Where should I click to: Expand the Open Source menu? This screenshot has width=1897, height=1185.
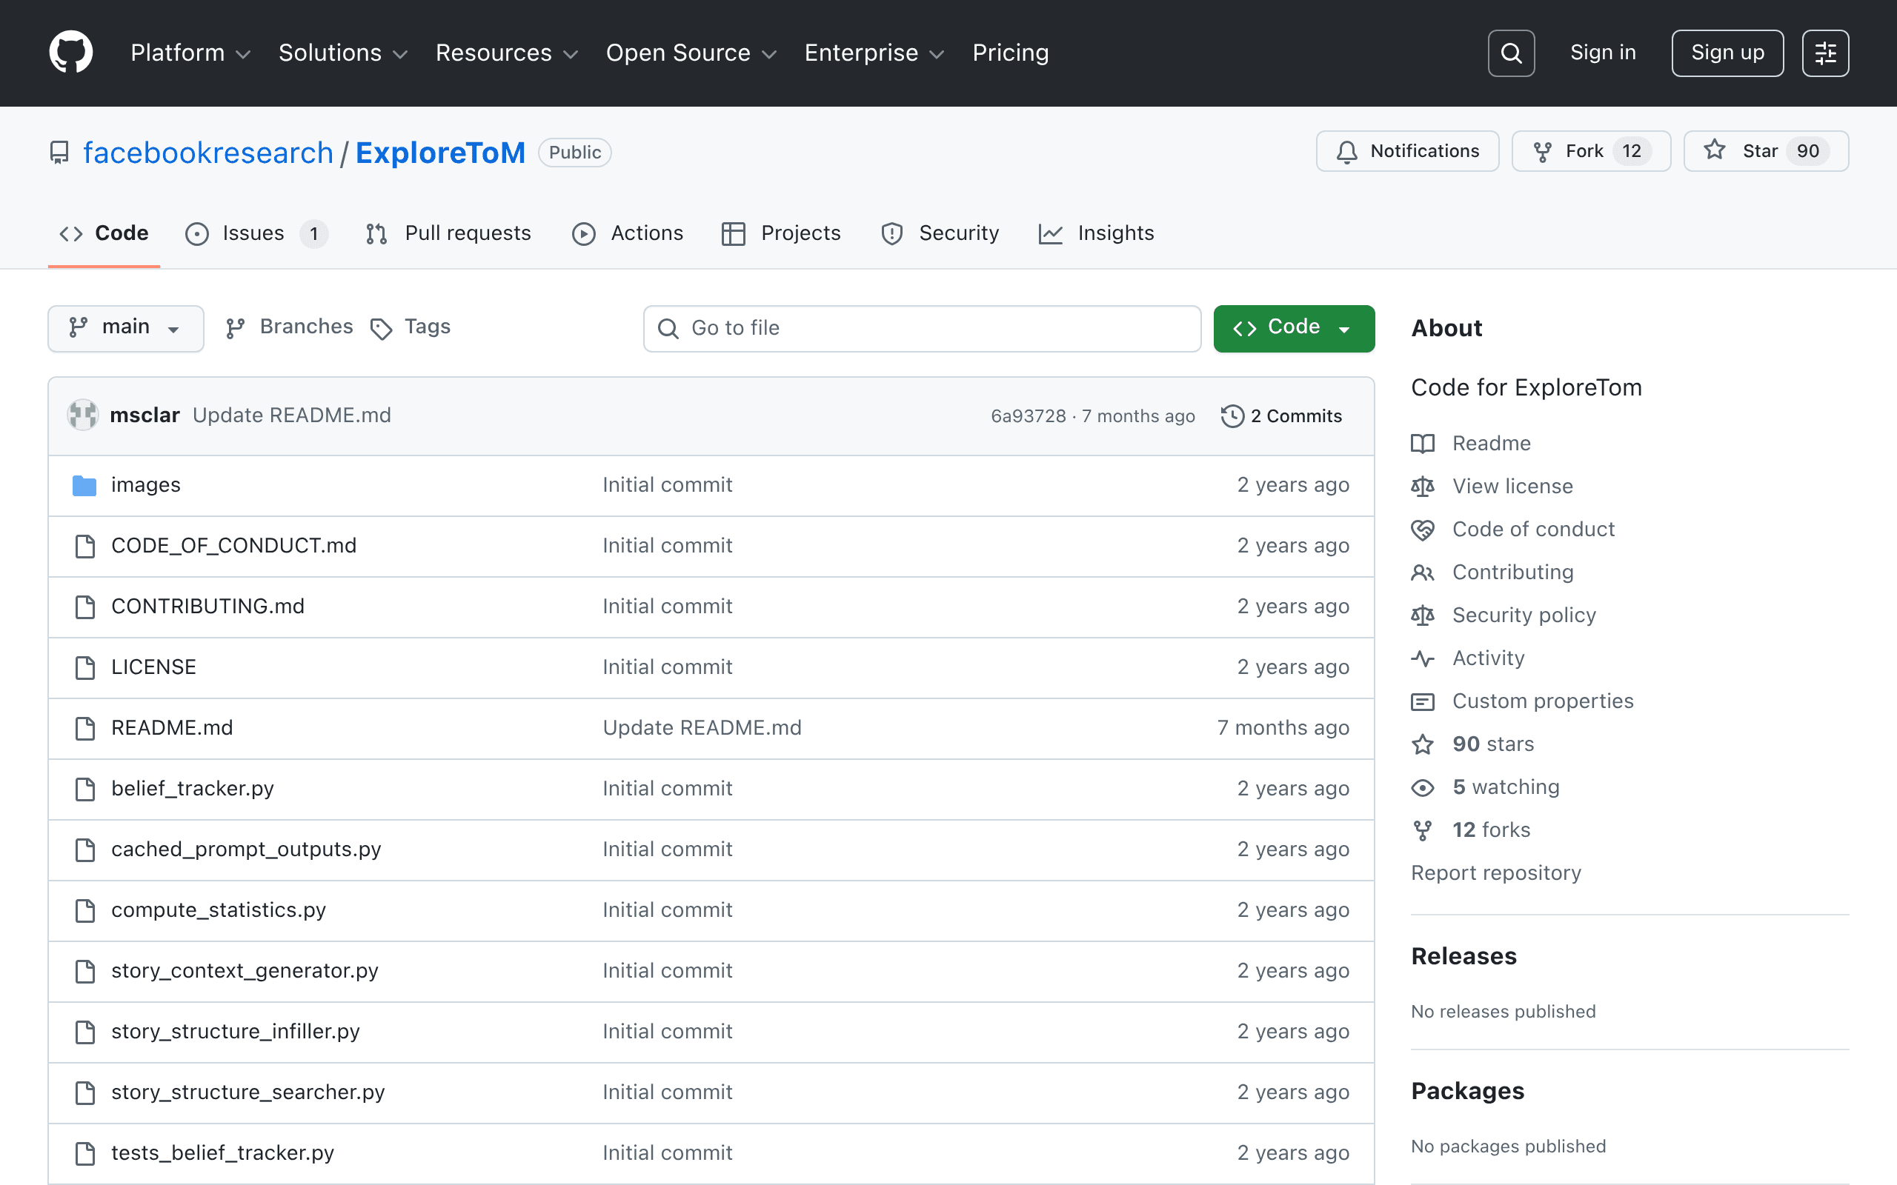click(x=691, y=53)
